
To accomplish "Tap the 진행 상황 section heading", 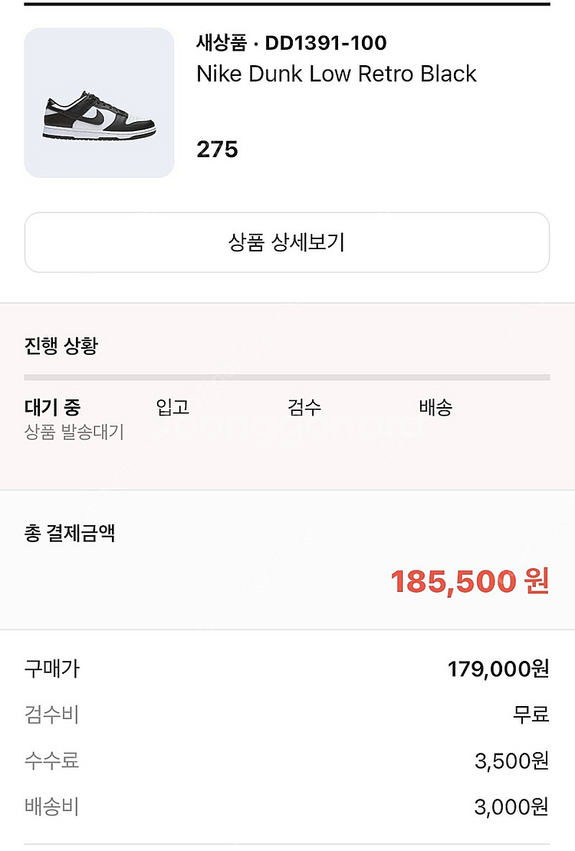I will point(61,345).
